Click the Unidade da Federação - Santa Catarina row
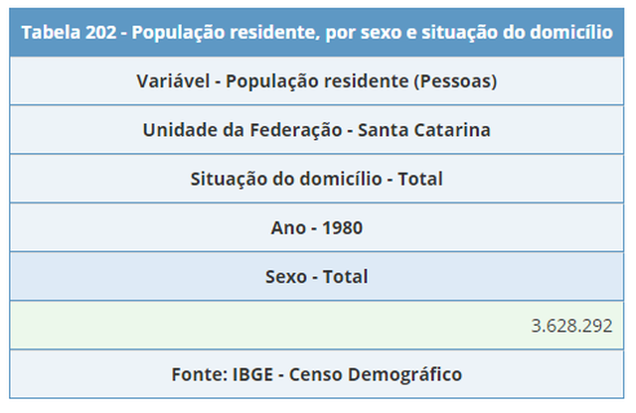Screen dimensions: 636x413 tap(317, 130)
